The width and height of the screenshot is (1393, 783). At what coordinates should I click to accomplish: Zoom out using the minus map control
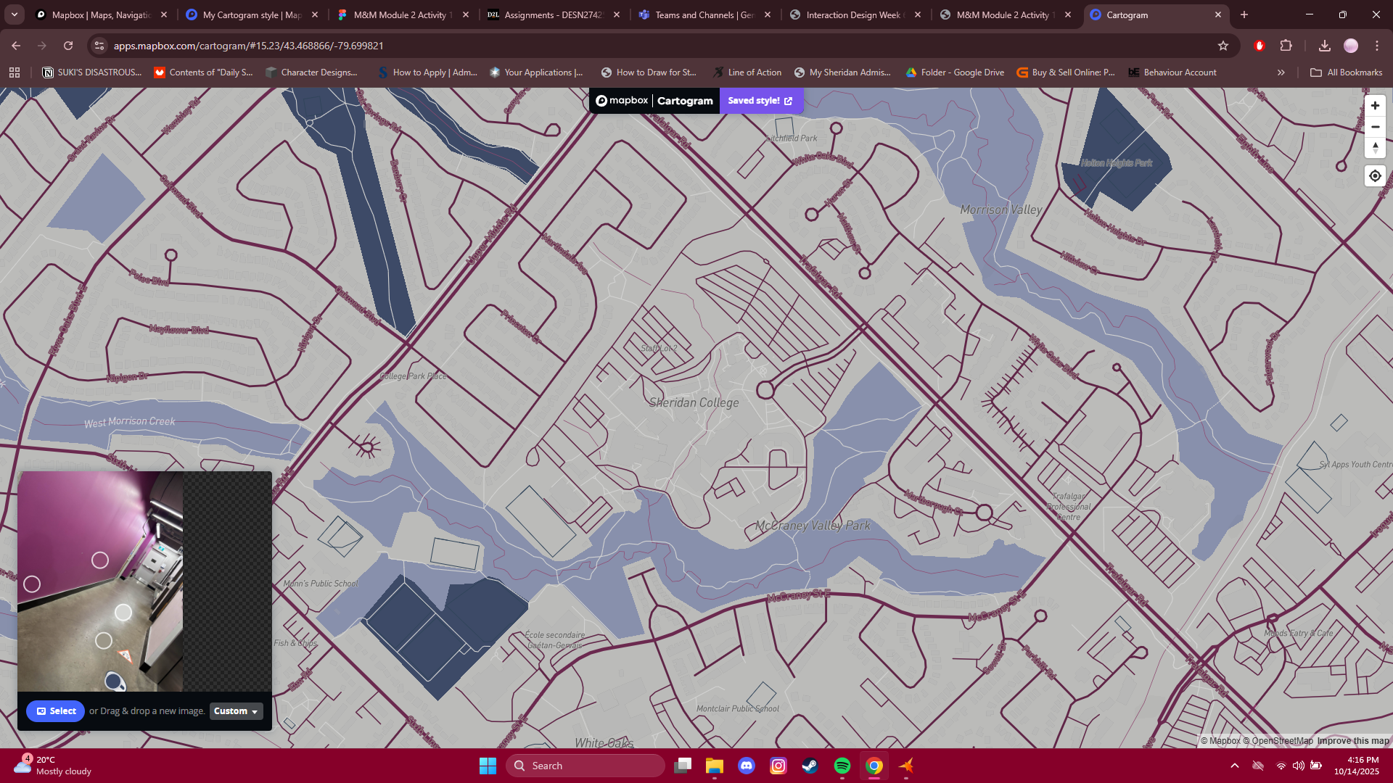click(1375, 127)
